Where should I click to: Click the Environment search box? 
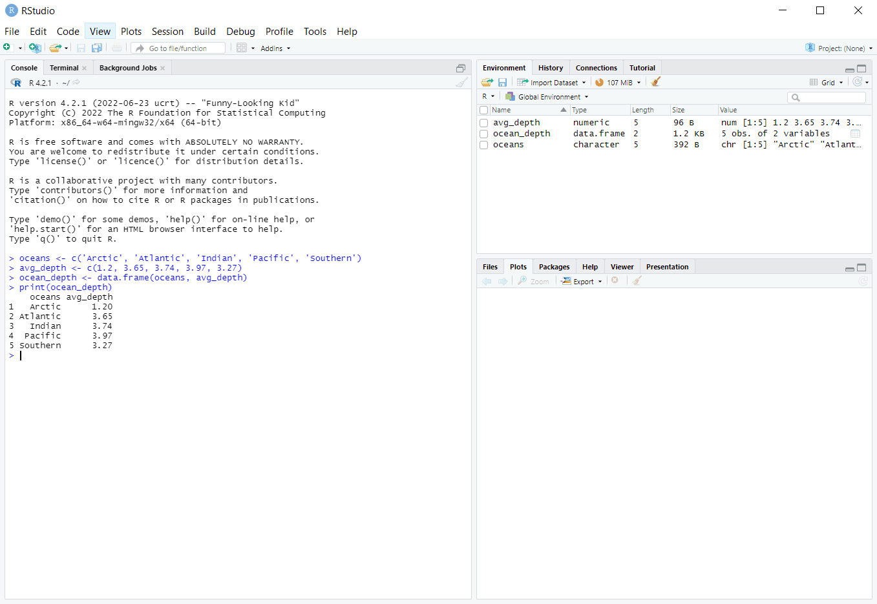point(827,98)
